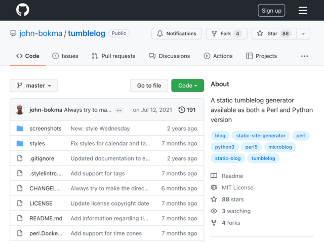Image resolution: width=324 pixels, height=243 pixels.
Task: View the 3 watching link
Action: pos(231,211)
